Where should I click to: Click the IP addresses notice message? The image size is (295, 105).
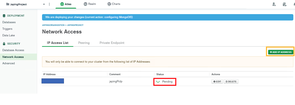click(x=98, y=62)
